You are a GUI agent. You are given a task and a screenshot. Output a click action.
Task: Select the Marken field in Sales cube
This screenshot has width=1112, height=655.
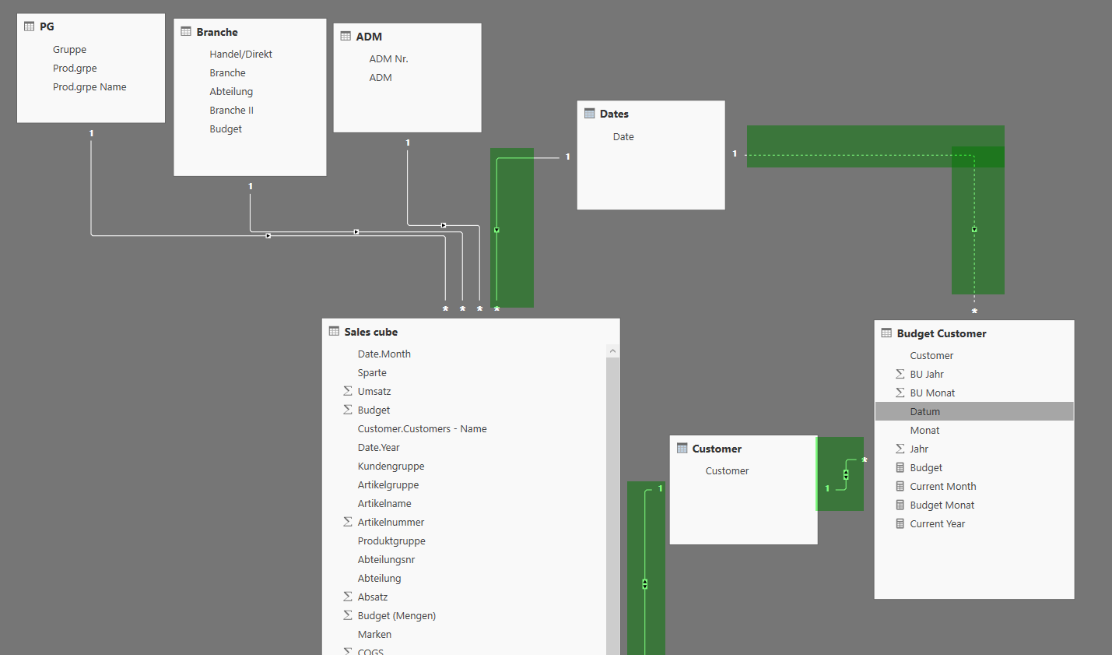(x=374, y=634)
